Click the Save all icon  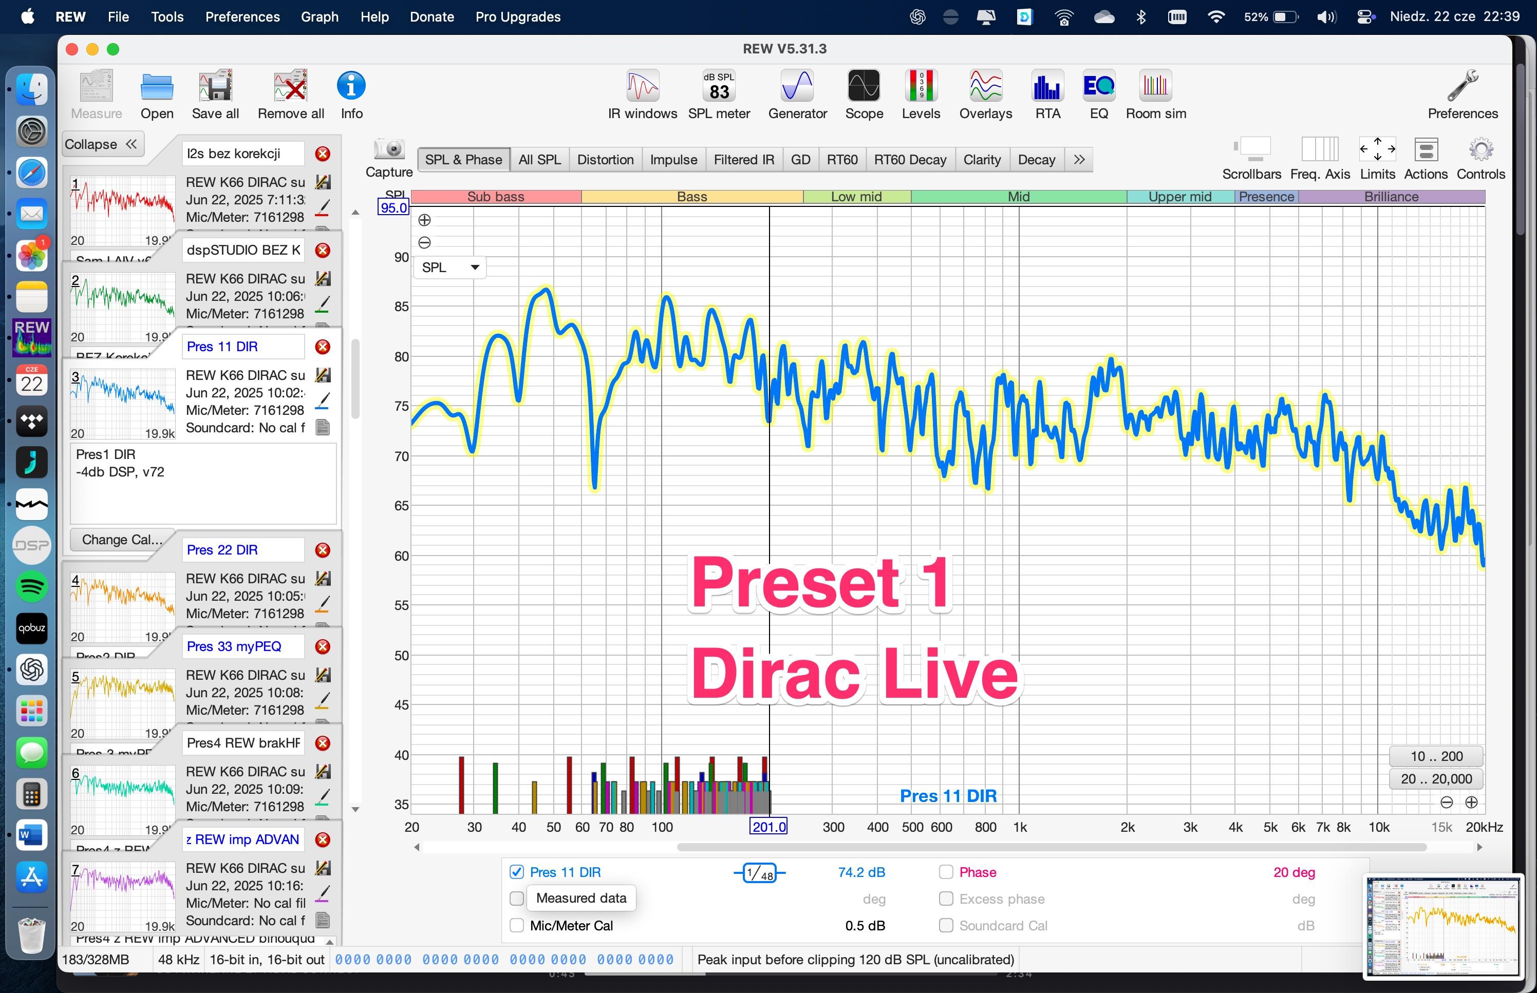[215, 95]
